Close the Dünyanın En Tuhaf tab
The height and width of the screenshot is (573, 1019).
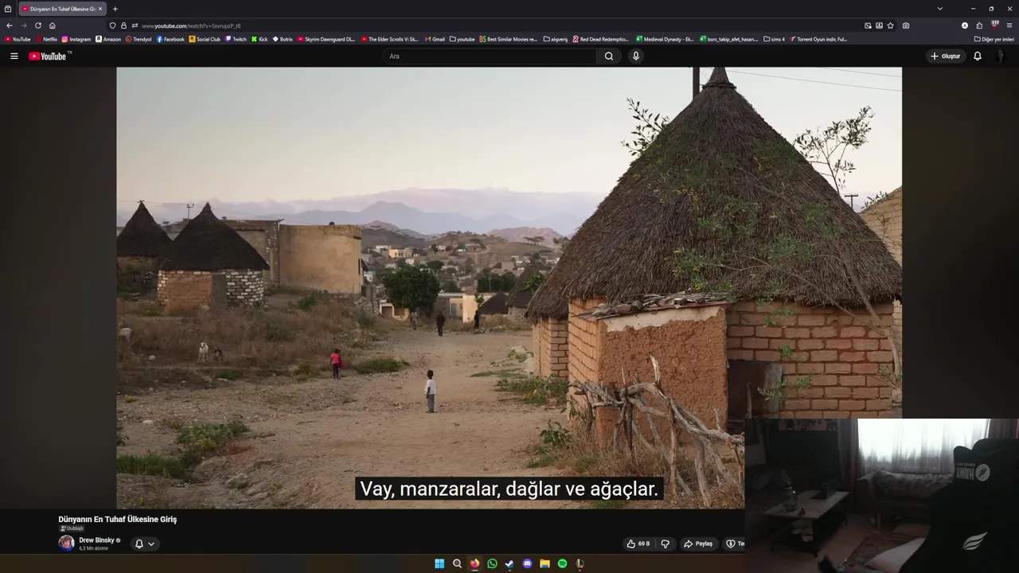tap(100, 9)
